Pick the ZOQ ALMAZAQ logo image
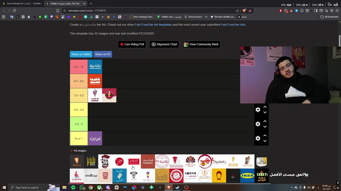This screenshot has width=341, height=191. coord(233,161)
